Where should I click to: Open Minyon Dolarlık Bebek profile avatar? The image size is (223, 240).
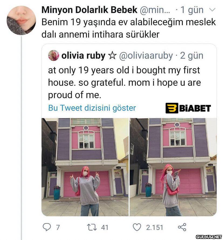coord(21,20)
